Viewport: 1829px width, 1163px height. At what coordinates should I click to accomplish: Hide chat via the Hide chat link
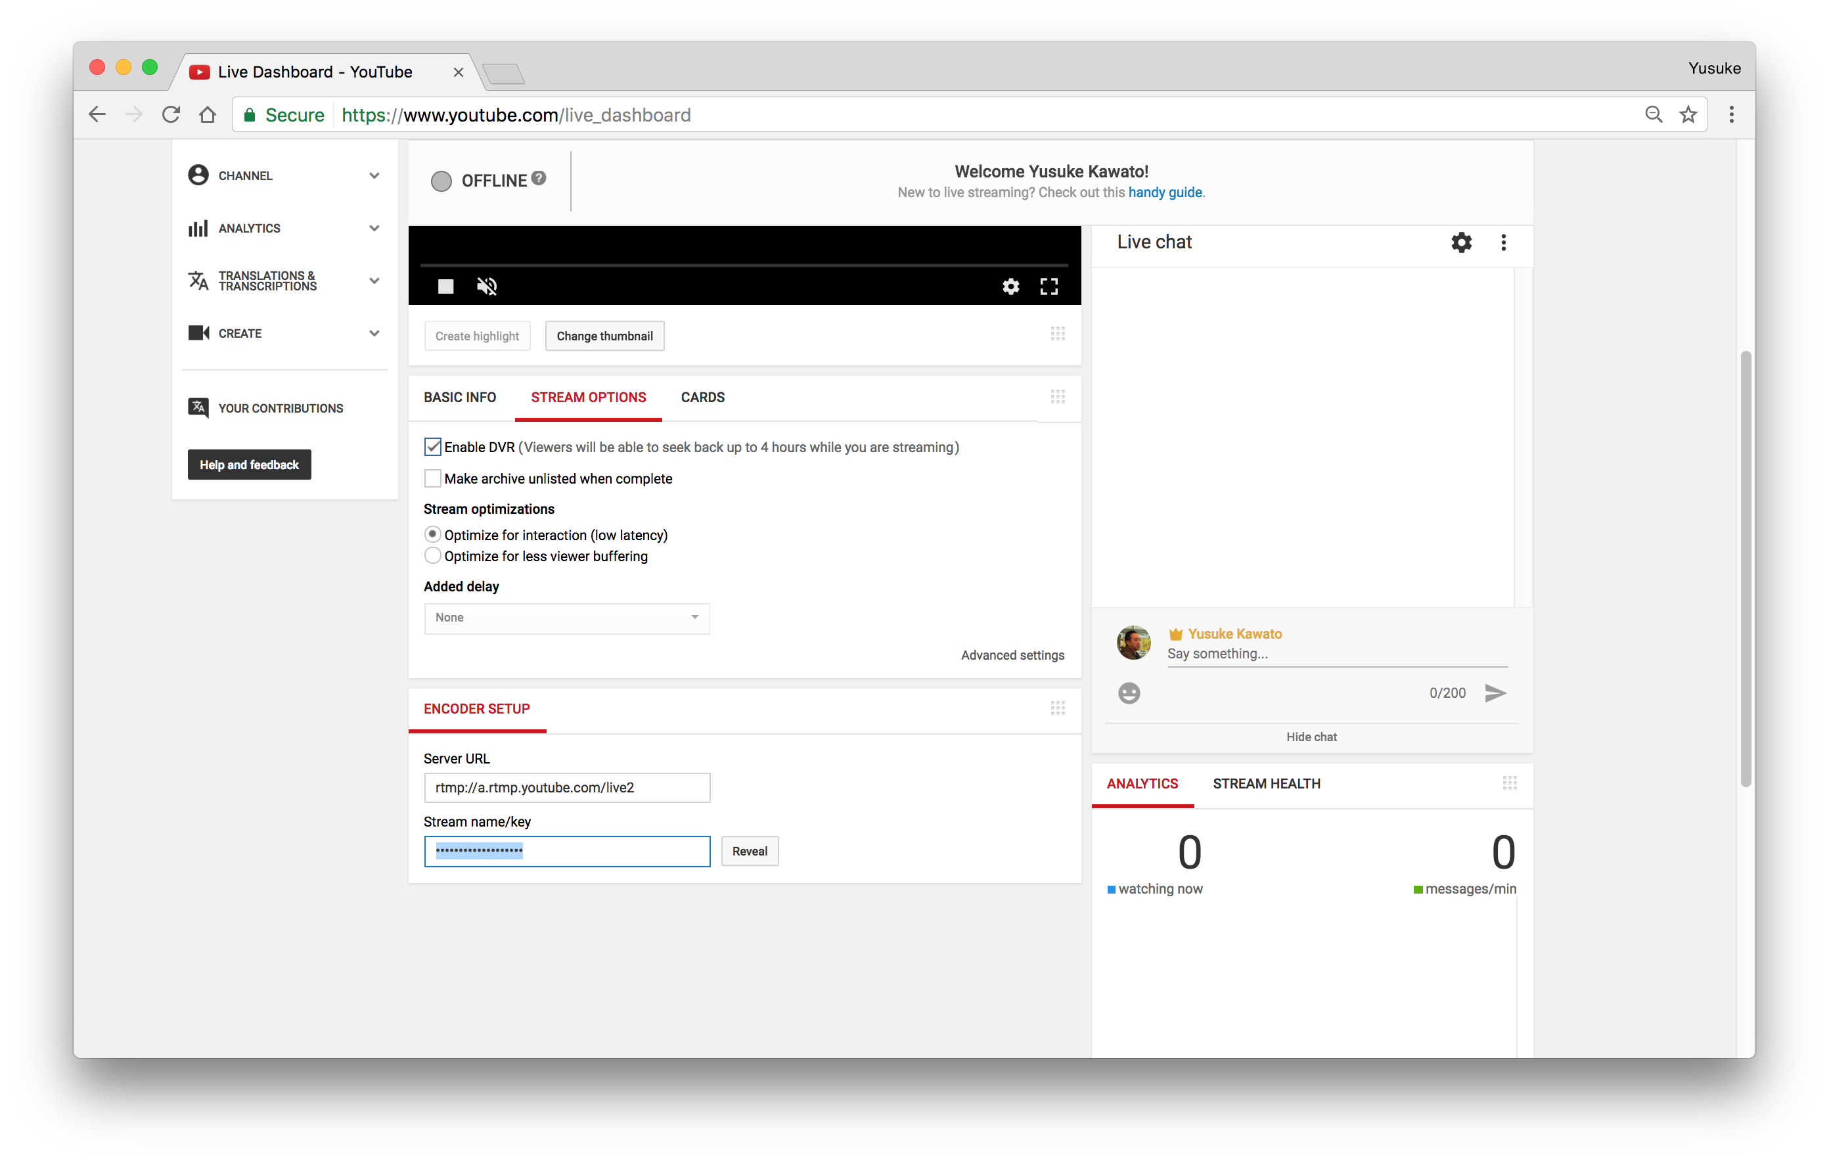pyautogui.click(x=1311, y=737)
